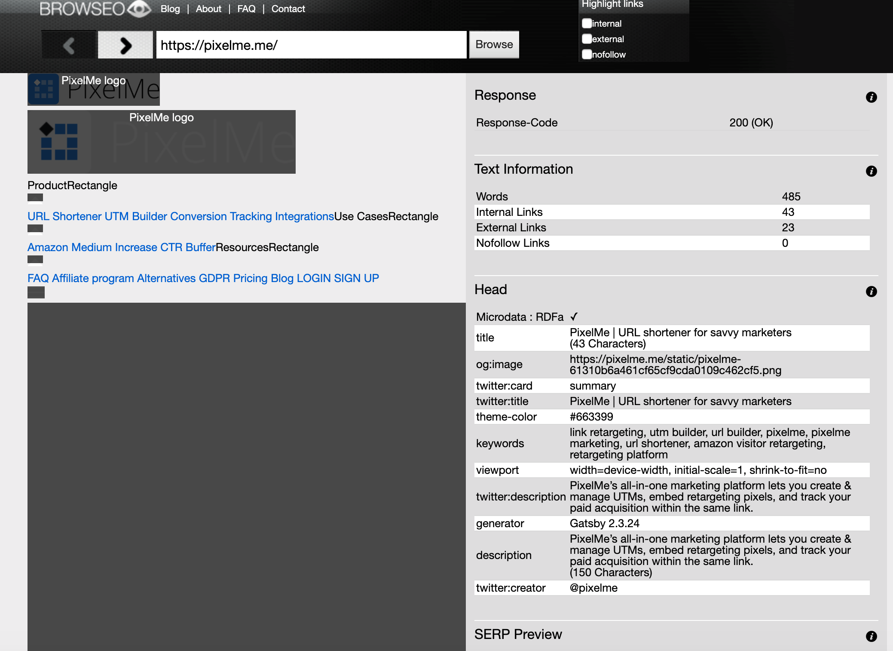Image resolution: width=893 pixels, height=651 pixels.
Task: Follow the Integrations link
Action: pos(304,216)
